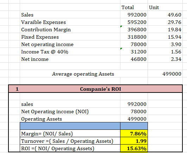Click lowercase 'sales' label in ROI section

coord(27,104)
